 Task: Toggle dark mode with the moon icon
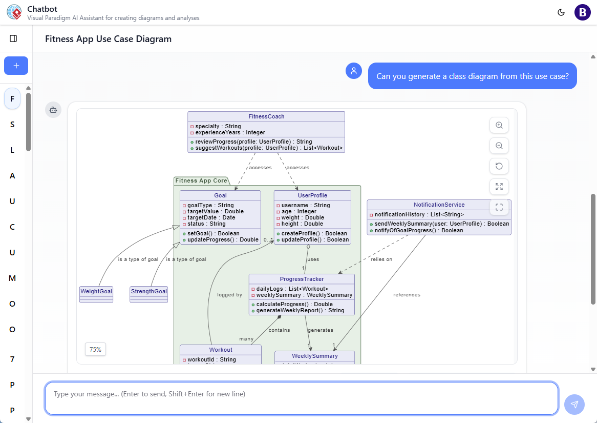point(561,12)
